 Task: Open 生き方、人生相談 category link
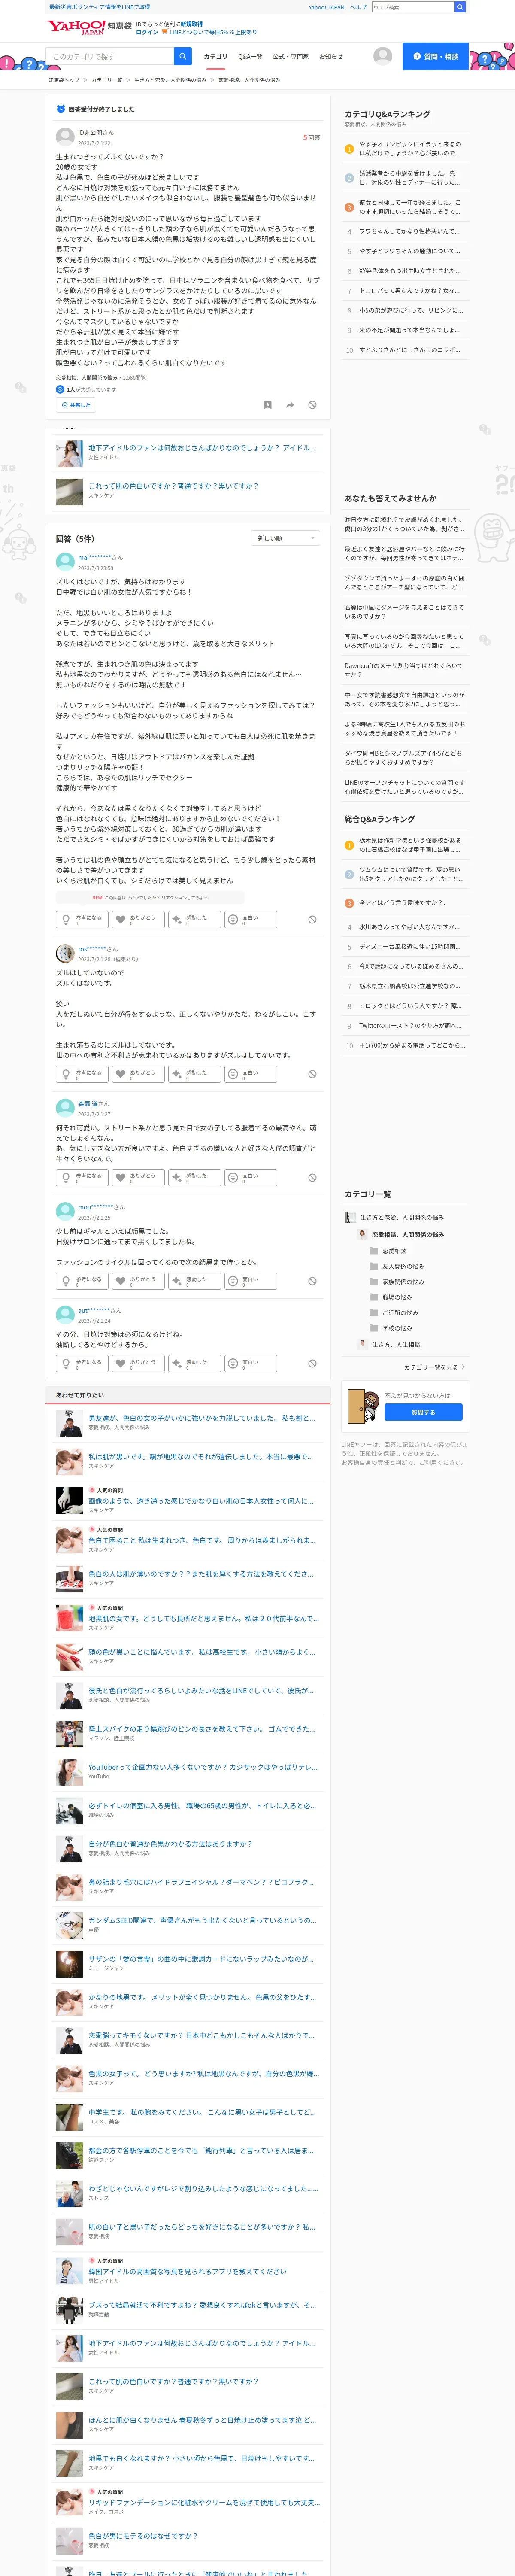point(396,1344)
